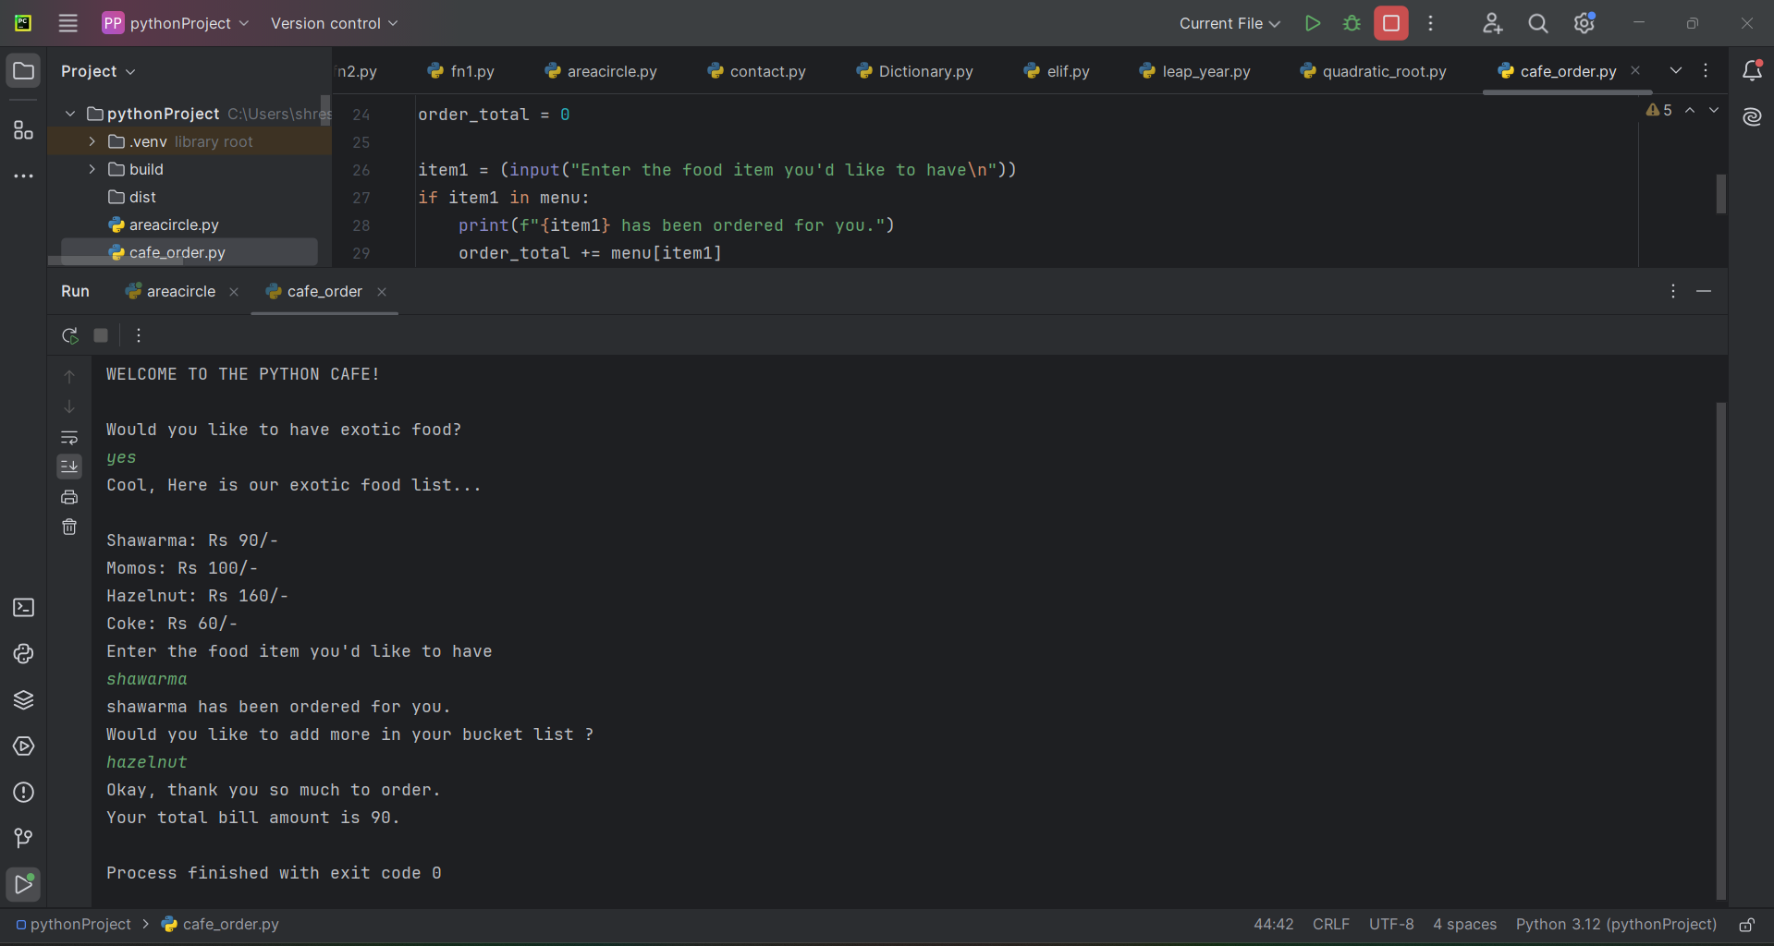This screenshot has height=946, width=1774.
Task: Open the main hamburger menu
Action: coord(68,23)
